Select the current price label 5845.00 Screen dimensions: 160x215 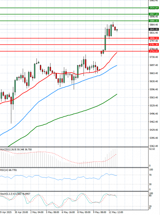(154, 29)
